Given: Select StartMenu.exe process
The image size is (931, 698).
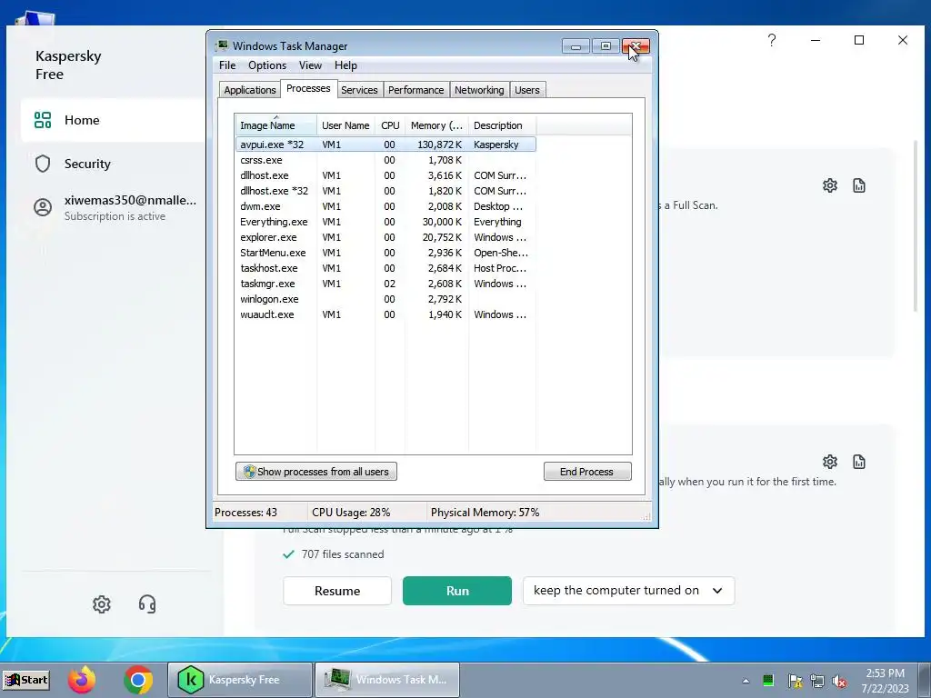Looking at the screenshot, I should [385, 253].
